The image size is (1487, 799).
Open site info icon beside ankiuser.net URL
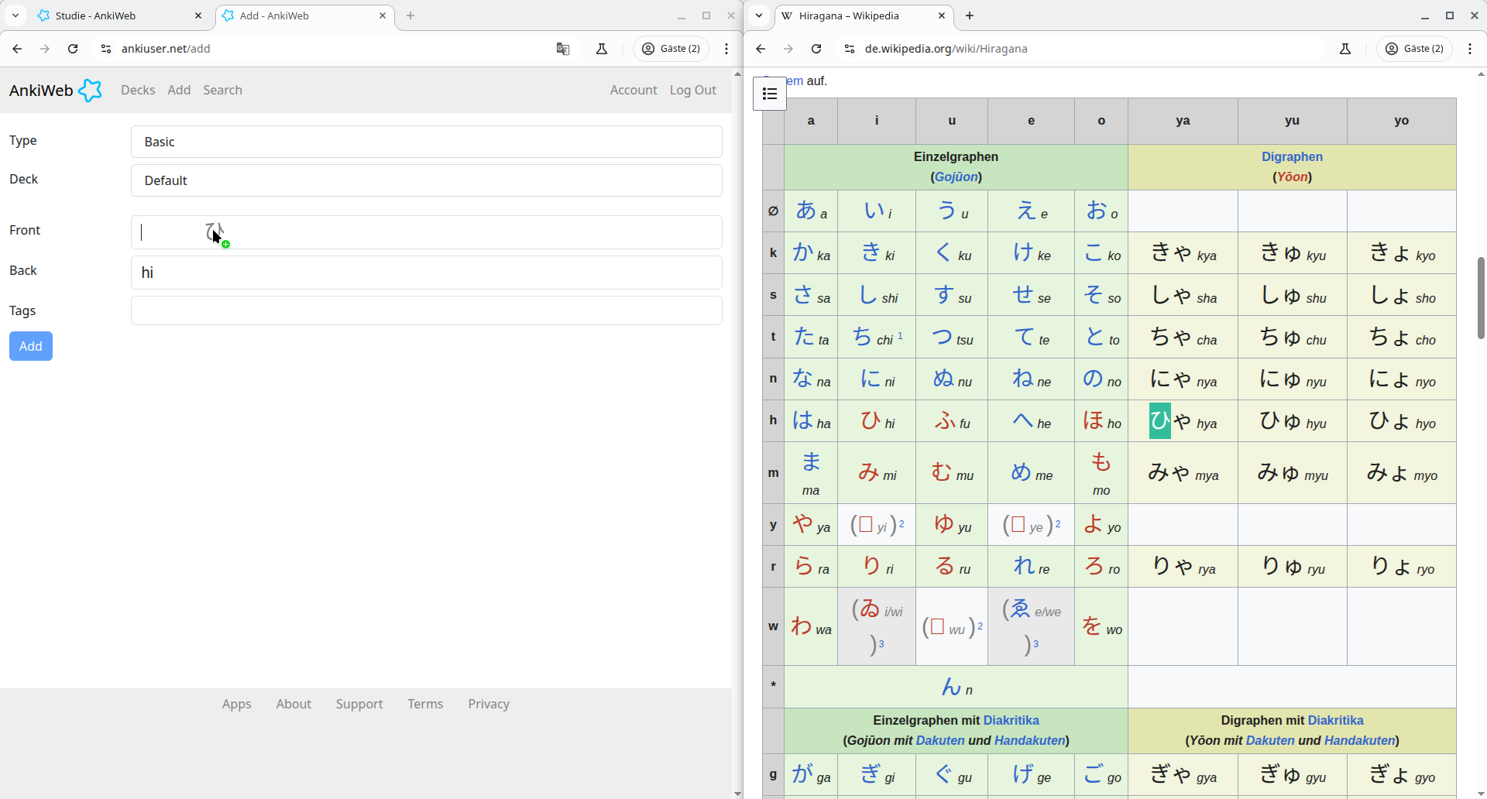pyautogui.click(x=106, y=49)
